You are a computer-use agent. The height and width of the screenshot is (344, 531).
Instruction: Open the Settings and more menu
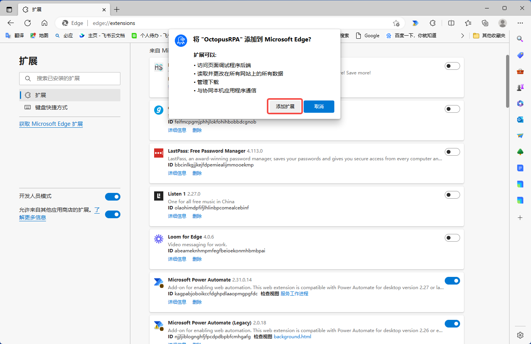(520, 23)
